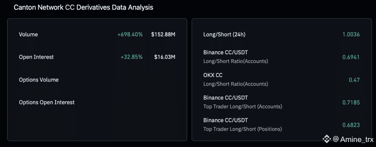Select the Options Open Interest row
The height and width of the screenshot is (147, 376).
click(x=47, y=102)
